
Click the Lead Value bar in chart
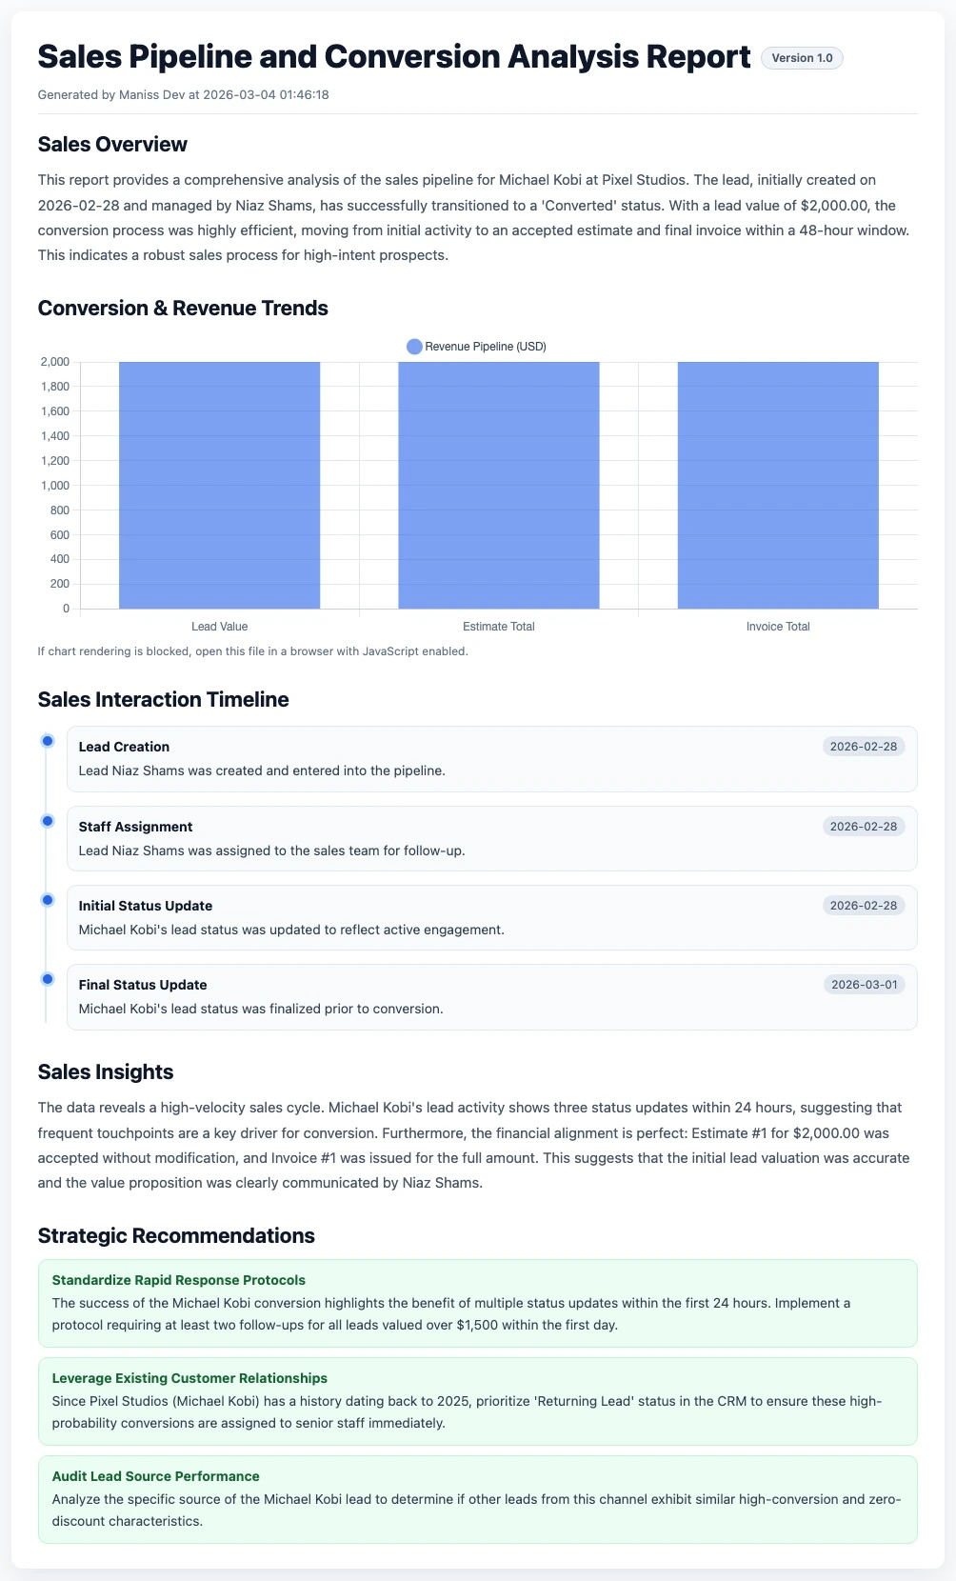click(219, 485)
